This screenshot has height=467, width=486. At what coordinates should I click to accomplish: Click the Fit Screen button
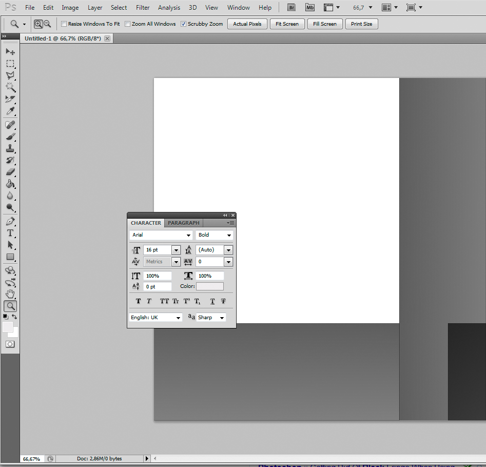click(x=287, y=24)
